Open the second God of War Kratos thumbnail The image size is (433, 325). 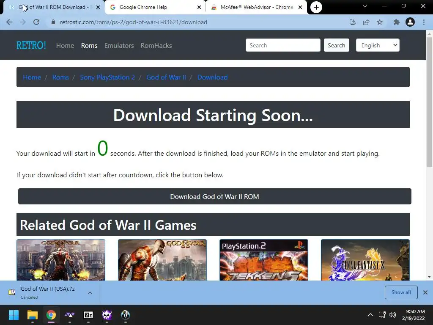162,260
